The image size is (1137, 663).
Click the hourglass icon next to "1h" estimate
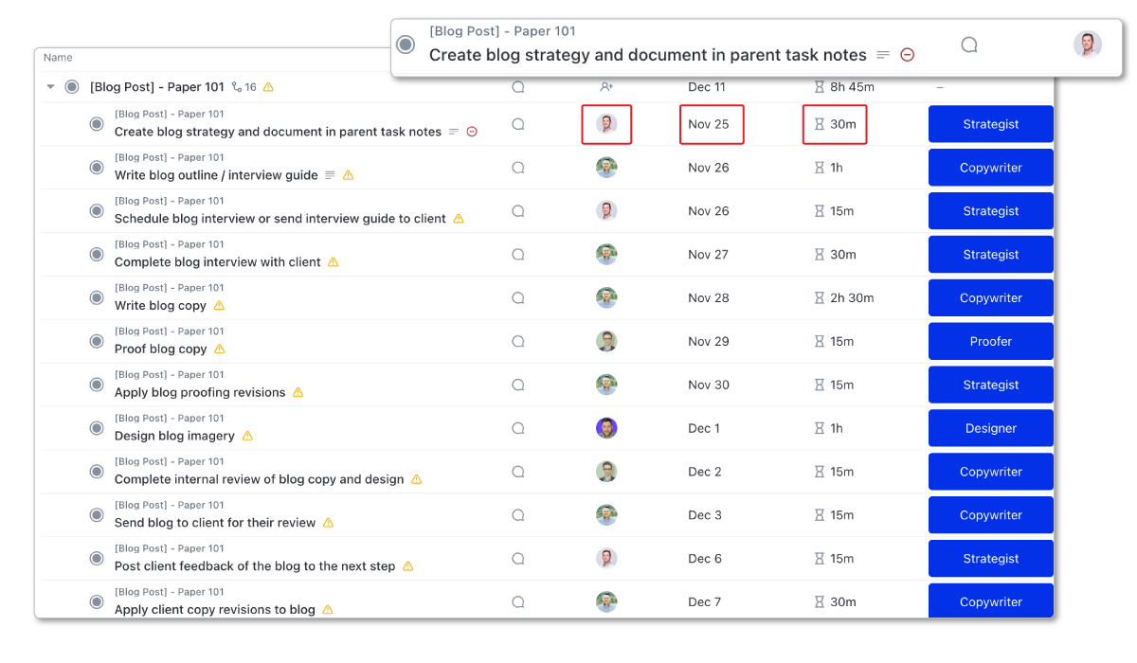click(819, 168)
